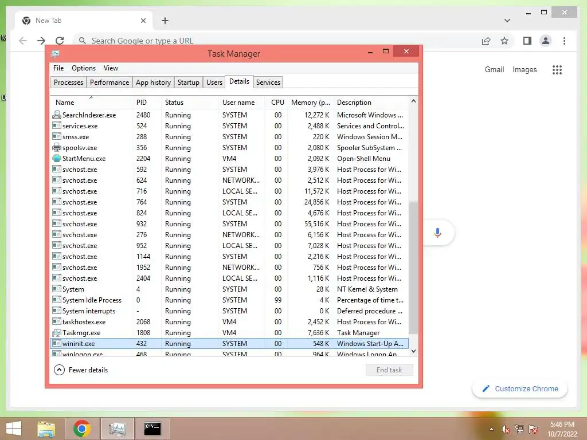Click the scrollbar down arrow
The height and width of the screenshot is (440, 587).
413,351
